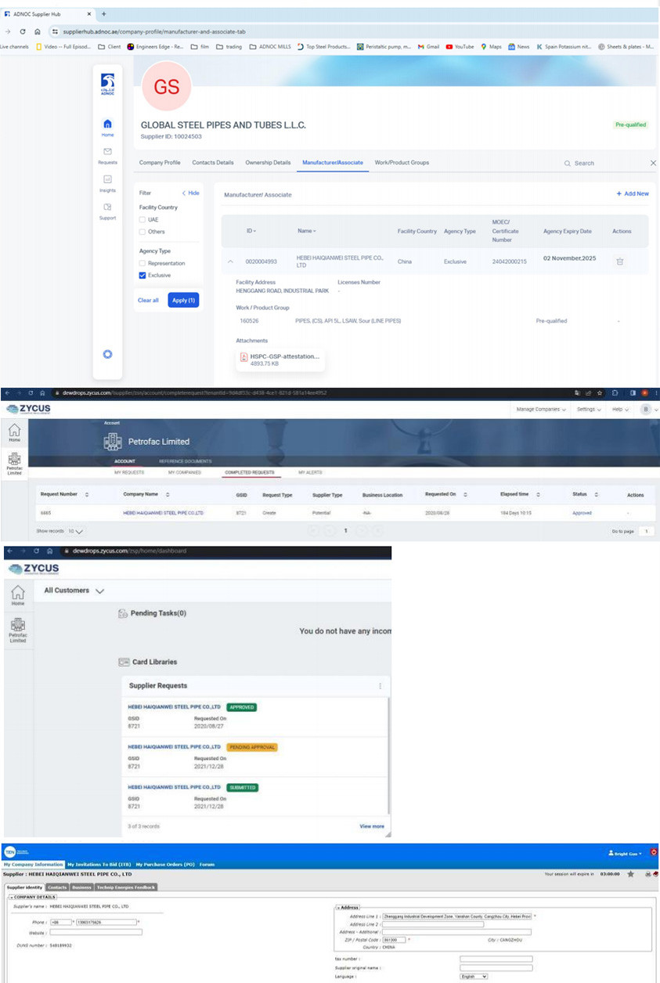Click the Add New link
This screenshot has height=983, width=660.
pos(632,193)
